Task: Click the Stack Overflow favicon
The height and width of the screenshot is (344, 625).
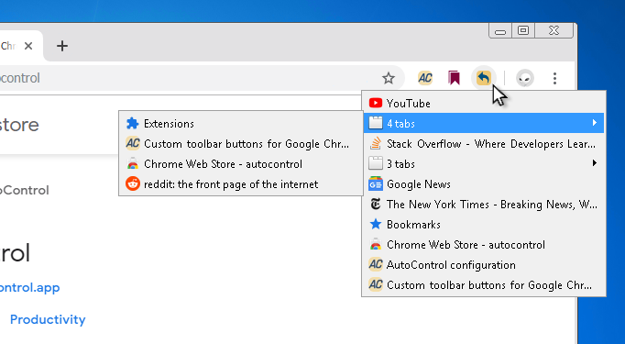Action: (376, 143)
